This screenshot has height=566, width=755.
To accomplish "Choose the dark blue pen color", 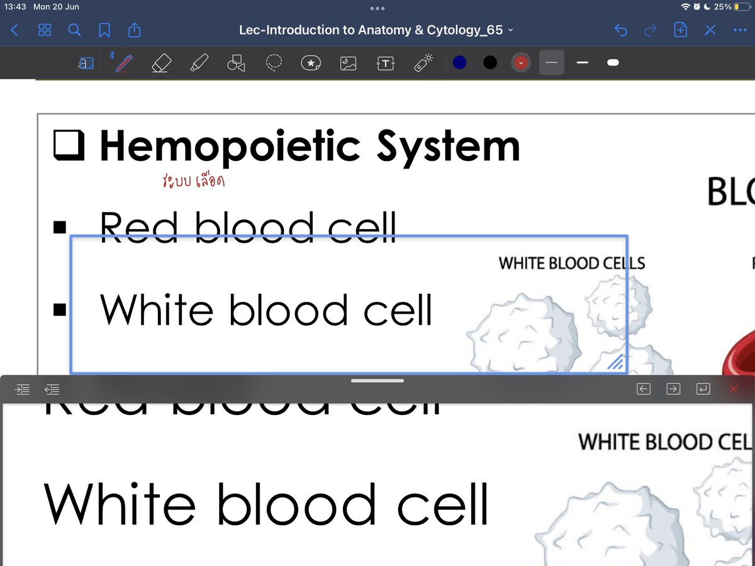I will point(460,62).
